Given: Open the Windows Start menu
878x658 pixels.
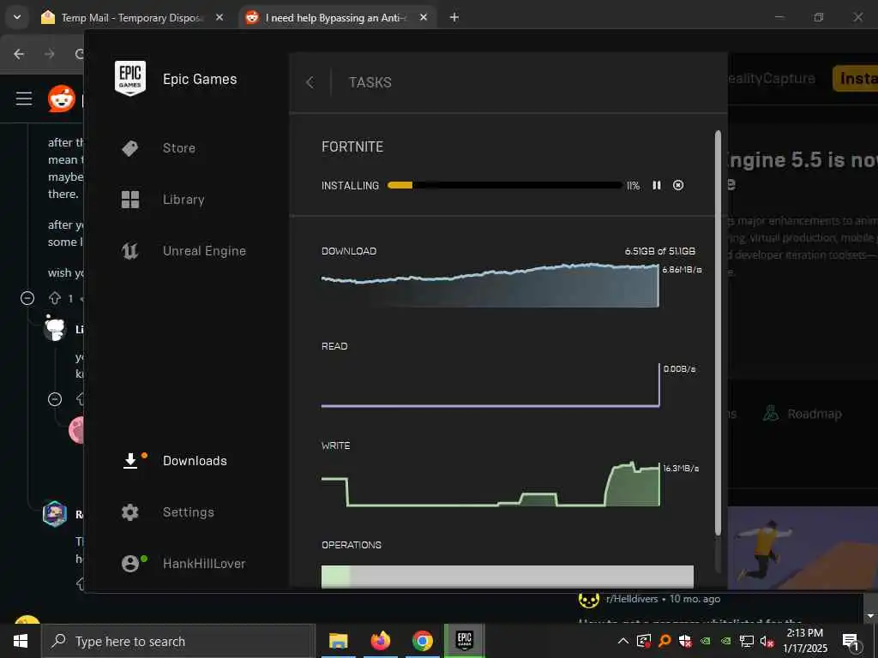Looking at the screenshot, I should (21, 641).
